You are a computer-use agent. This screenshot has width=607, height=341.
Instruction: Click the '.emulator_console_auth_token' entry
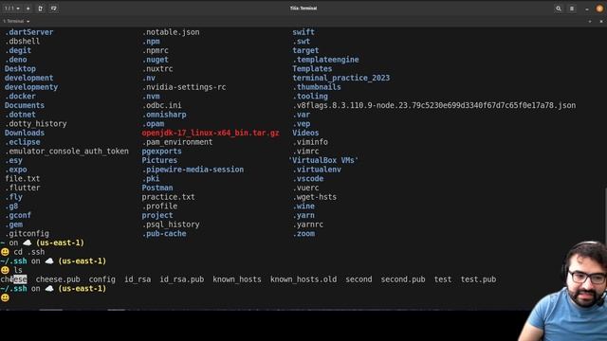(66, 151)
